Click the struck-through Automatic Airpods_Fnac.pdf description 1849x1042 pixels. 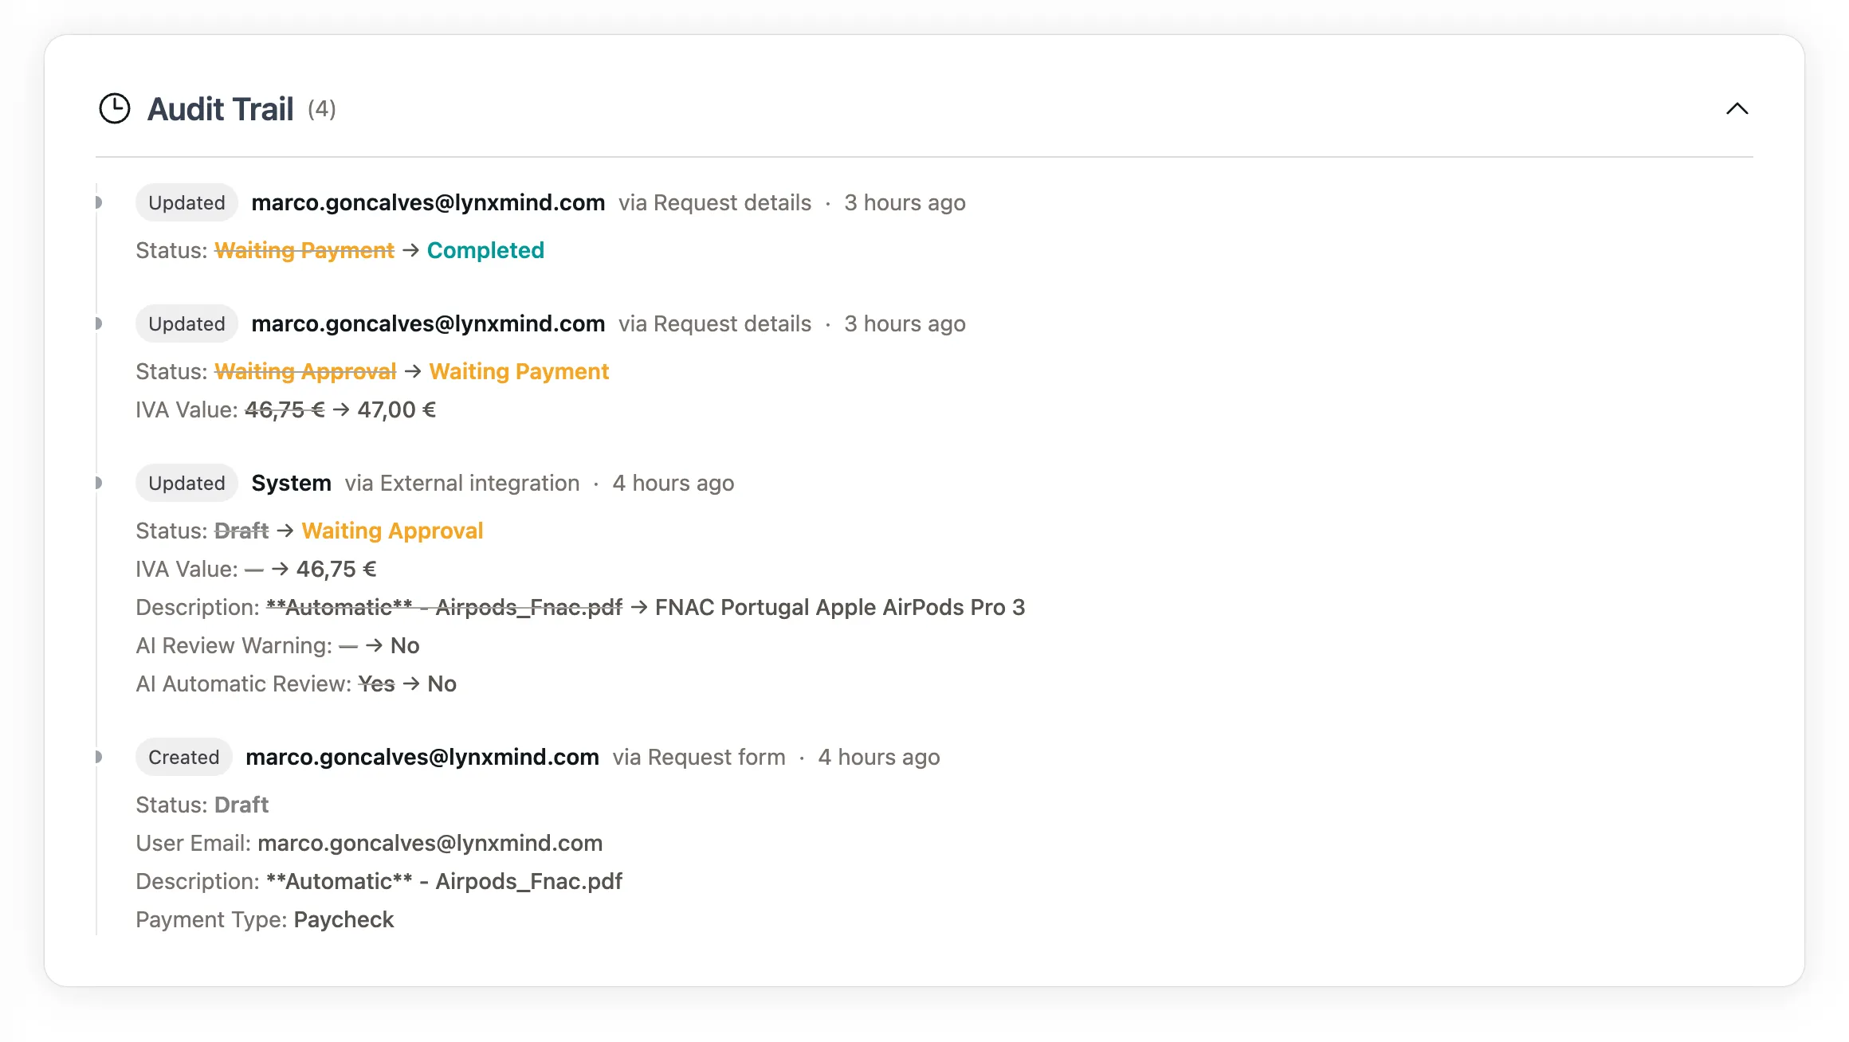[x=444, y=608]
